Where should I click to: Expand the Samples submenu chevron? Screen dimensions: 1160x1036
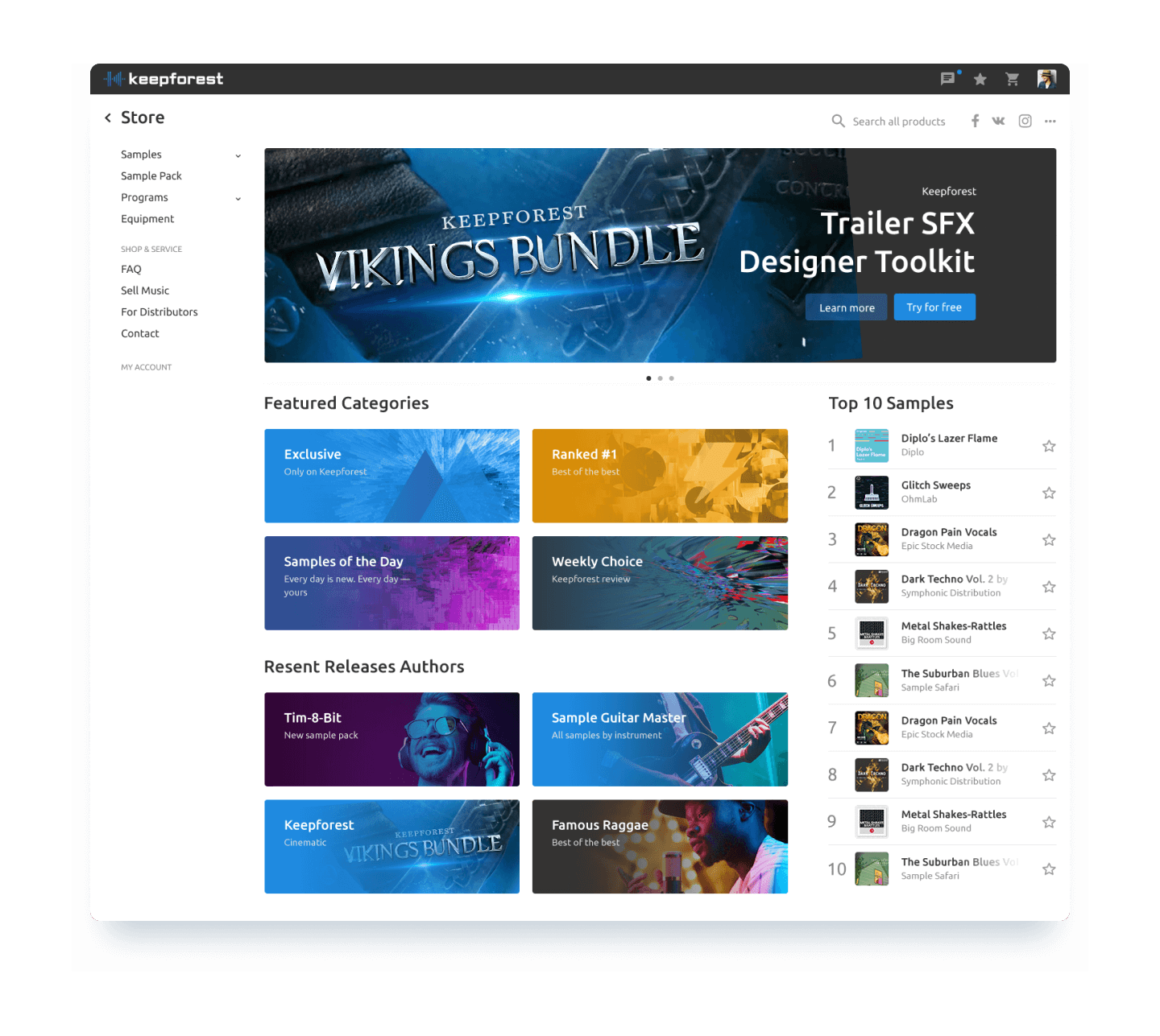click(238, 155)
